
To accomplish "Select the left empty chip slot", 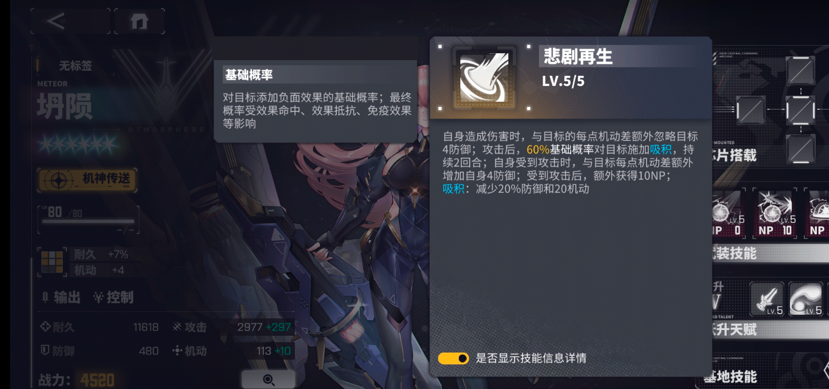I will 750,110.
